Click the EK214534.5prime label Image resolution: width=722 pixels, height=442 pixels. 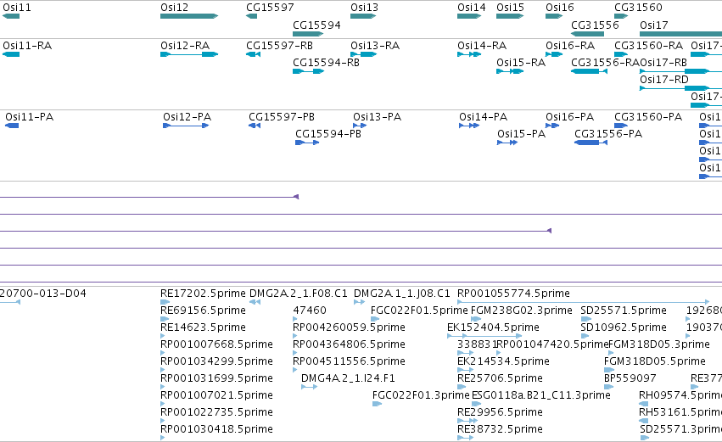503,361
